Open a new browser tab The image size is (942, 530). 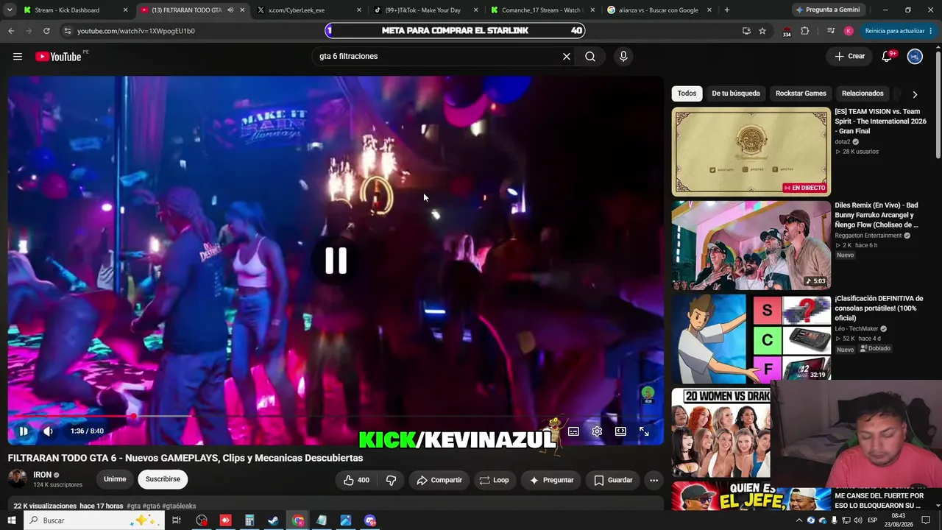727,10
